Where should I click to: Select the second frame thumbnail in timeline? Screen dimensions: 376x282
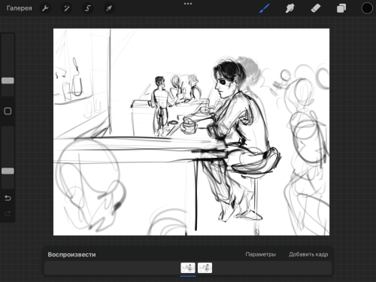click(x=205, y=268)
